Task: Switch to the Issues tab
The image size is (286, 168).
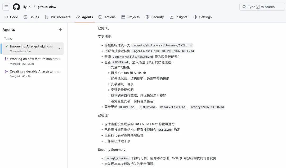Action: pos(31,17)
